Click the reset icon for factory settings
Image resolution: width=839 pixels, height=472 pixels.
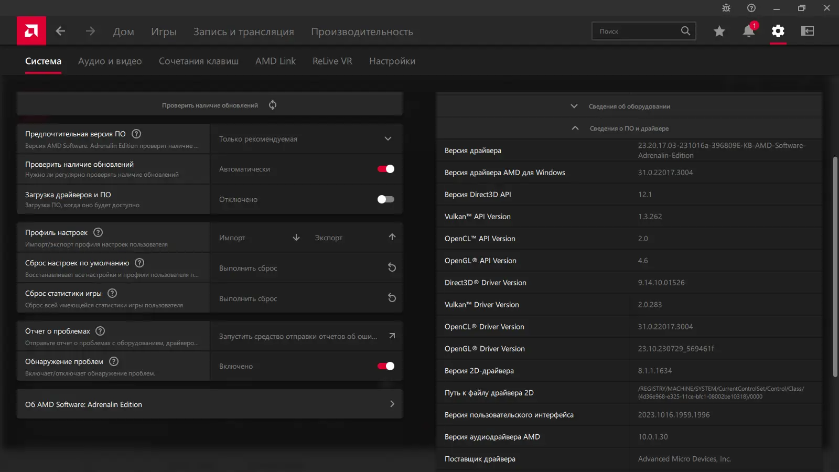(392, 267)
